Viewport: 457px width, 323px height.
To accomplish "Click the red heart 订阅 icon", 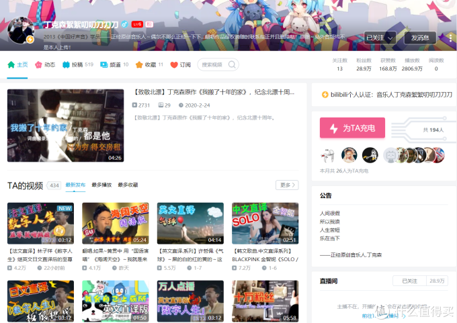I will click(174, 64).
